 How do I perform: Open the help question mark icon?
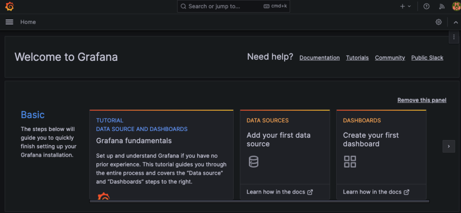point(426,6)
